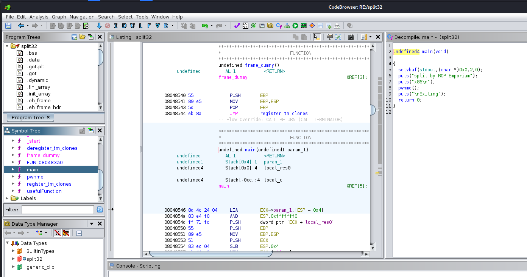Screen dimensions: 527x277
Task: Open the File menu
Action: click(10, 17)
